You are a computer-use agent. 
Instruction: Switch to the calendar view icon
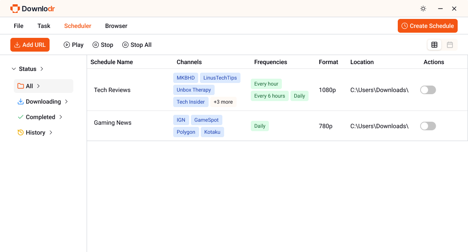[450, 45]
